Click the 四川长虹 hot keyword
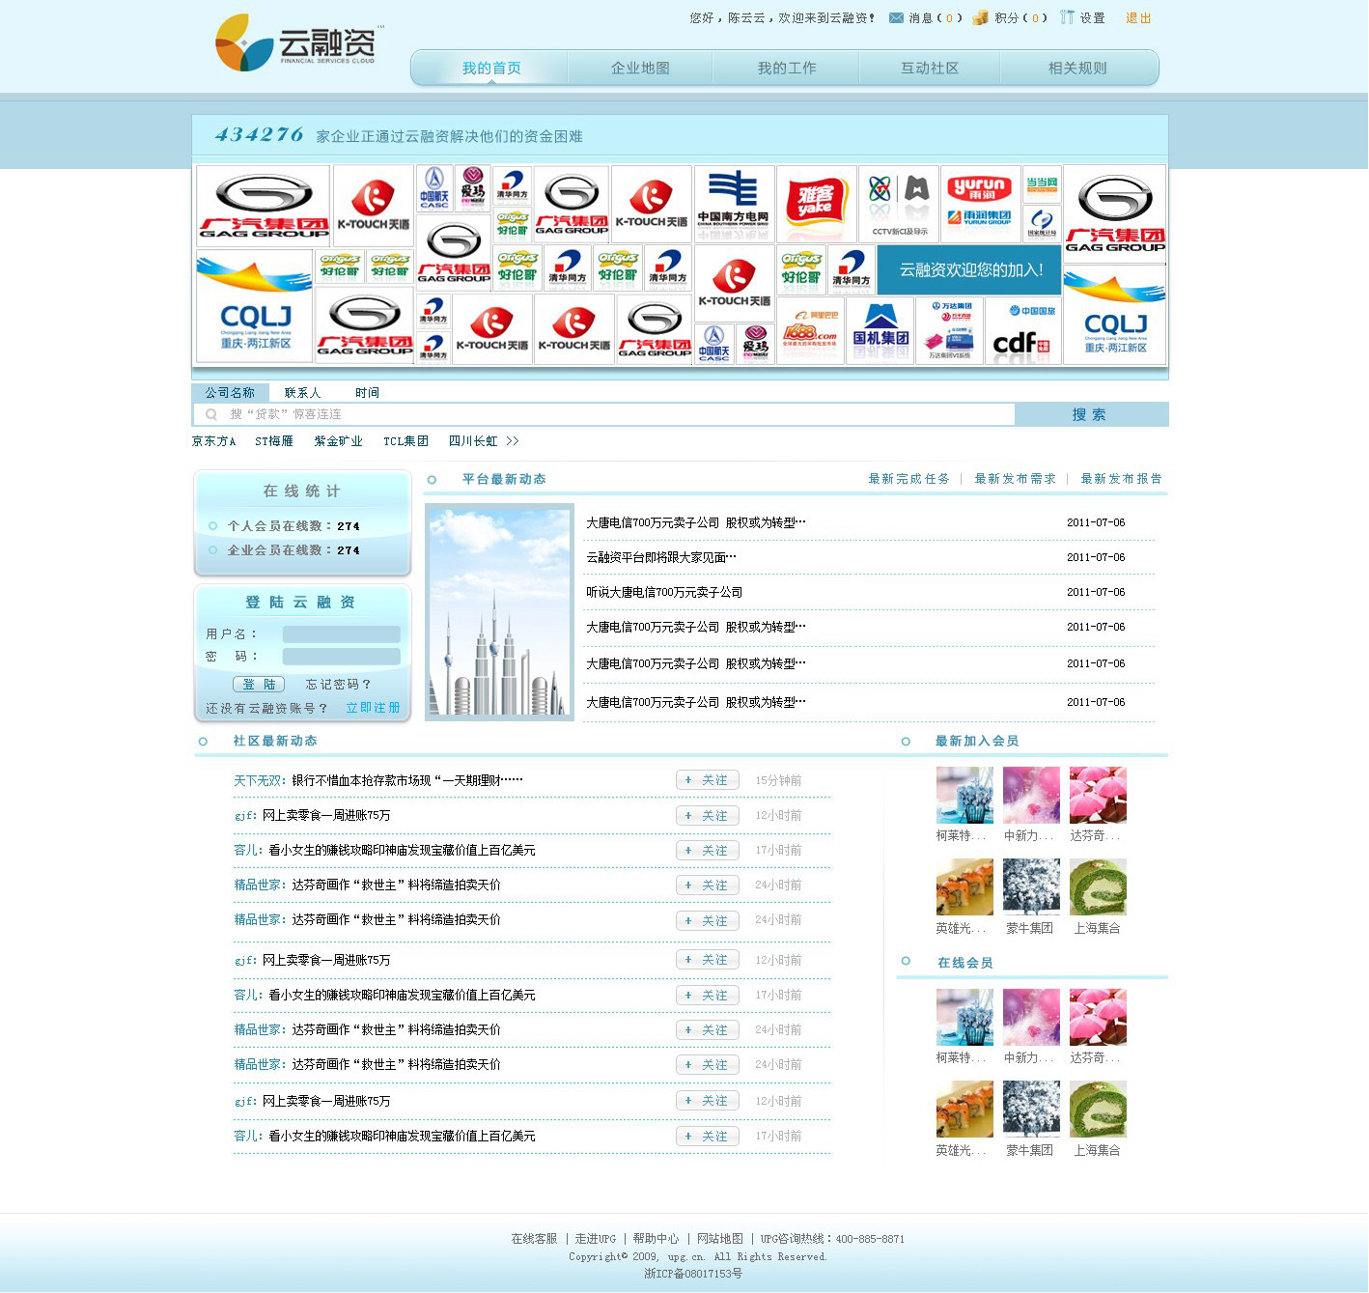Screen dimensions: 1369x1293 tap(473, 441)
